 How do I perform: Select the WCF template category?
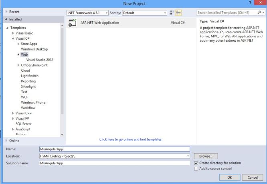(x=24, y=97)
